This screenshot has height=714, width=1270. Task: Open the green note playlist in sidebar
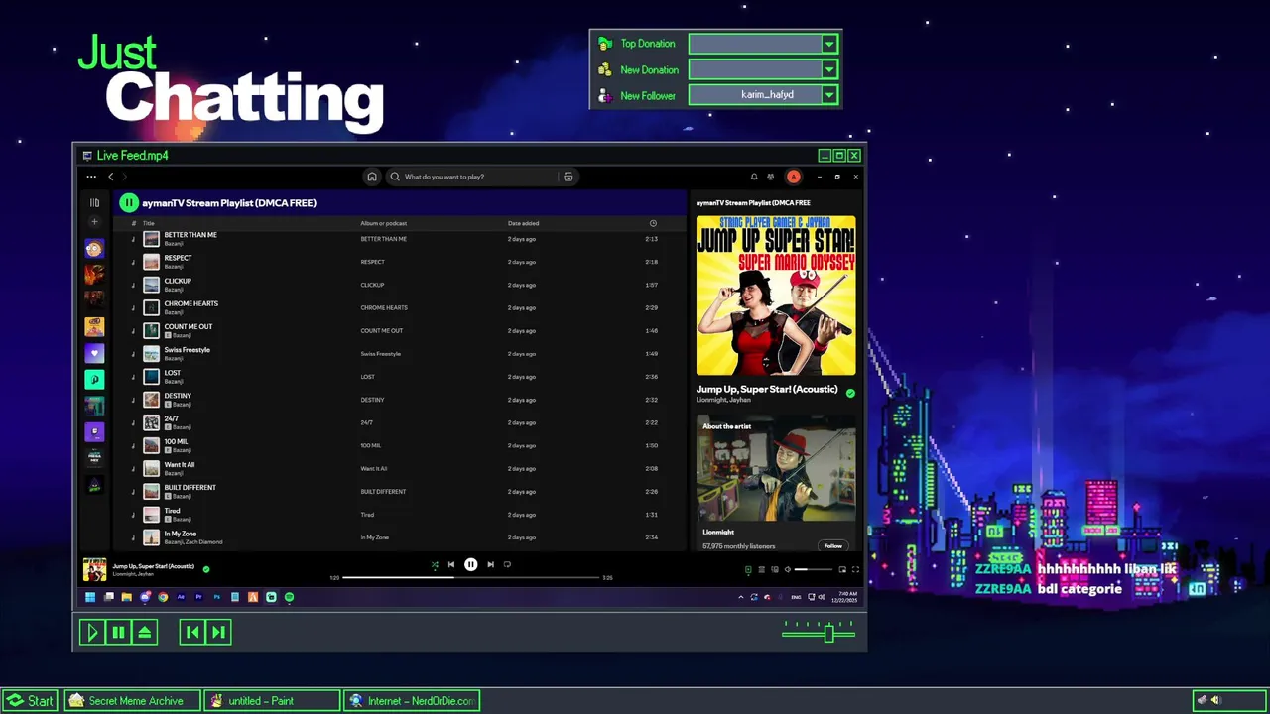(x=94, y=379)
